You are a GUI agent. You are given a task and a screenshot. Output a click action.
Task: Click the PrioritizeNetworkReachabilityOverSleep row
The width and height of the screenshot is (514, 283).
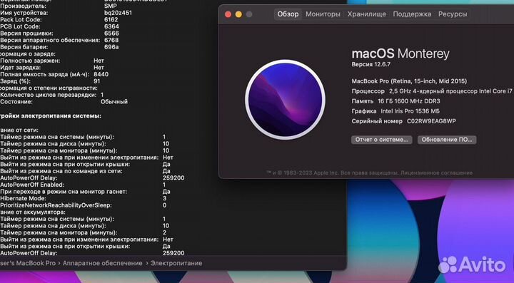click(84, 205)
